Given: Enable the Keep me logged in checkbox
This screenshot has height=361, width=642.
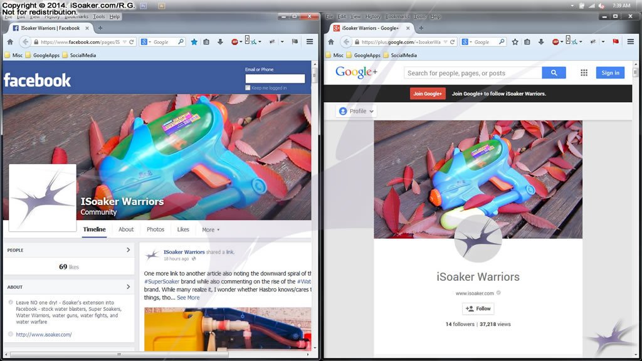Looking at the screenshot, I should [248, 88].
